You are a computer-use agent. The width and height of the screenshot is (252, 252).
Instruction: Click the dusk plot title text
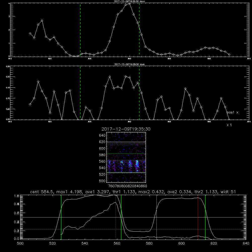click(x=130, y=64)
